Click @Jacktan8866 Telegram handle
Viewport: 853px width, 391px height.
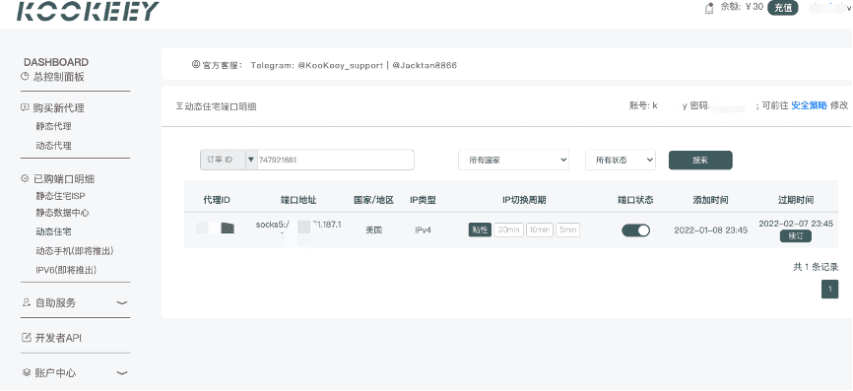[x=425, y=65]
